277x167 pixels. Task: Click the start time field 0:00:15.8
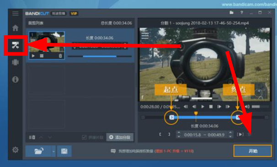pyautogui.click(x=192, y=135)
